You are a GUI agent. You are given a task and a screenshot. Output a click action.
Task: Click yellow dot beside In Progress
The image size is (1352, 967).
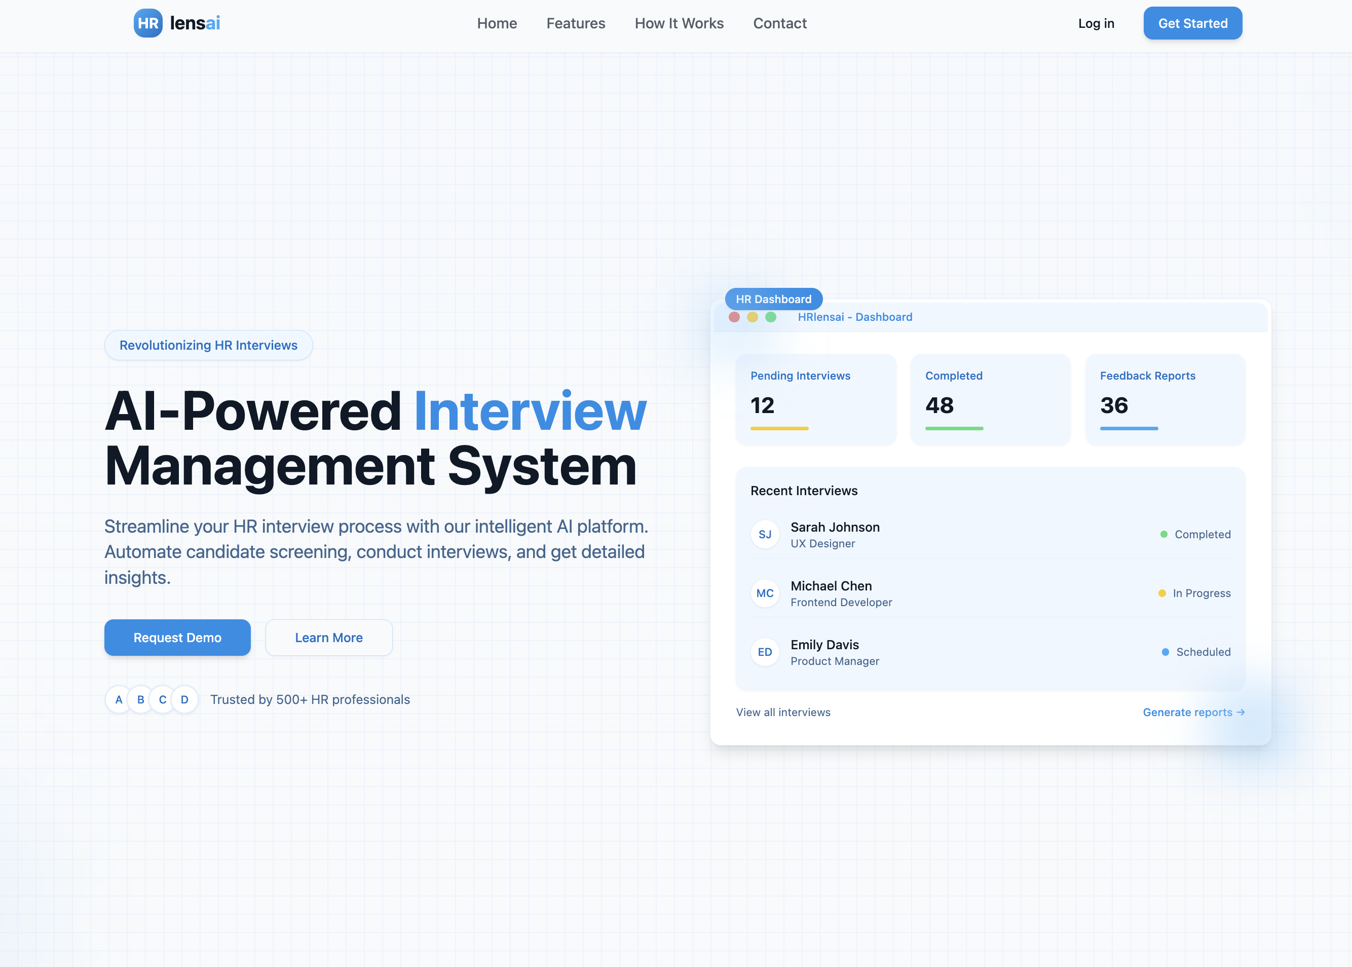[x=1161, y=593]
